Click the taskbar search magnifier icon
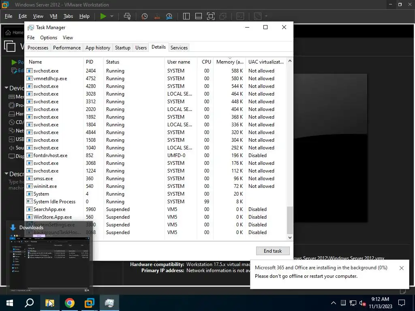The width and height of the screenshot is (415, 311). pos(29,303)
